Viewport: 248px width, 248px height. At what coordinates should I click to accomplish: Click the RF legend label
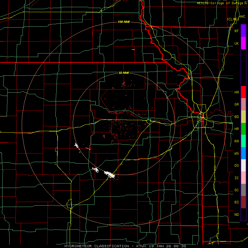coord(236,31)
